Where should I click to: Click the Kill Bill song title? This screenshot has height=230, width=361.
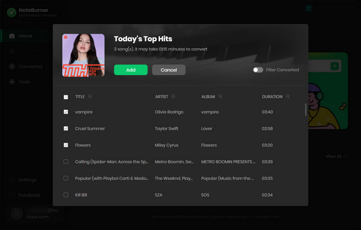(x=81, y=195)
